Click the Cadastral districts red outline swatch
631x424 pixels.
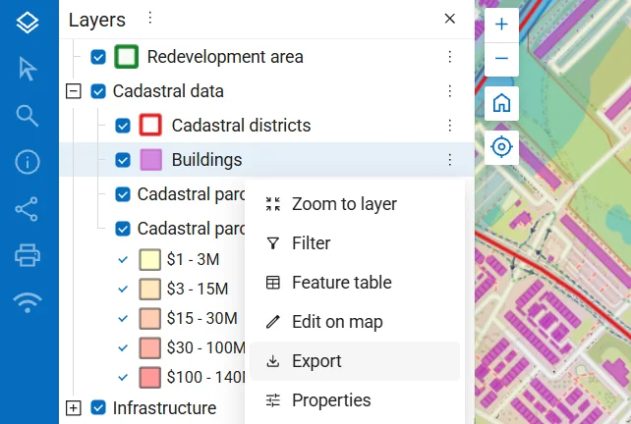point(151,125)
